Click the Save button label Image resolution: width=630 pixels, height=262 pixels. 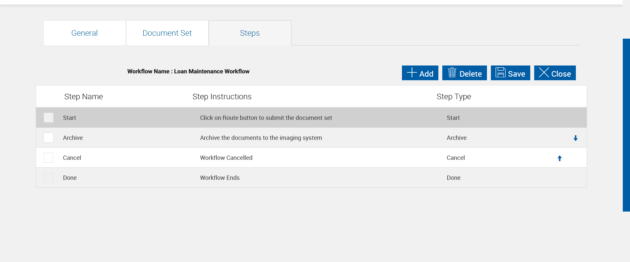[x=516, y=74]
